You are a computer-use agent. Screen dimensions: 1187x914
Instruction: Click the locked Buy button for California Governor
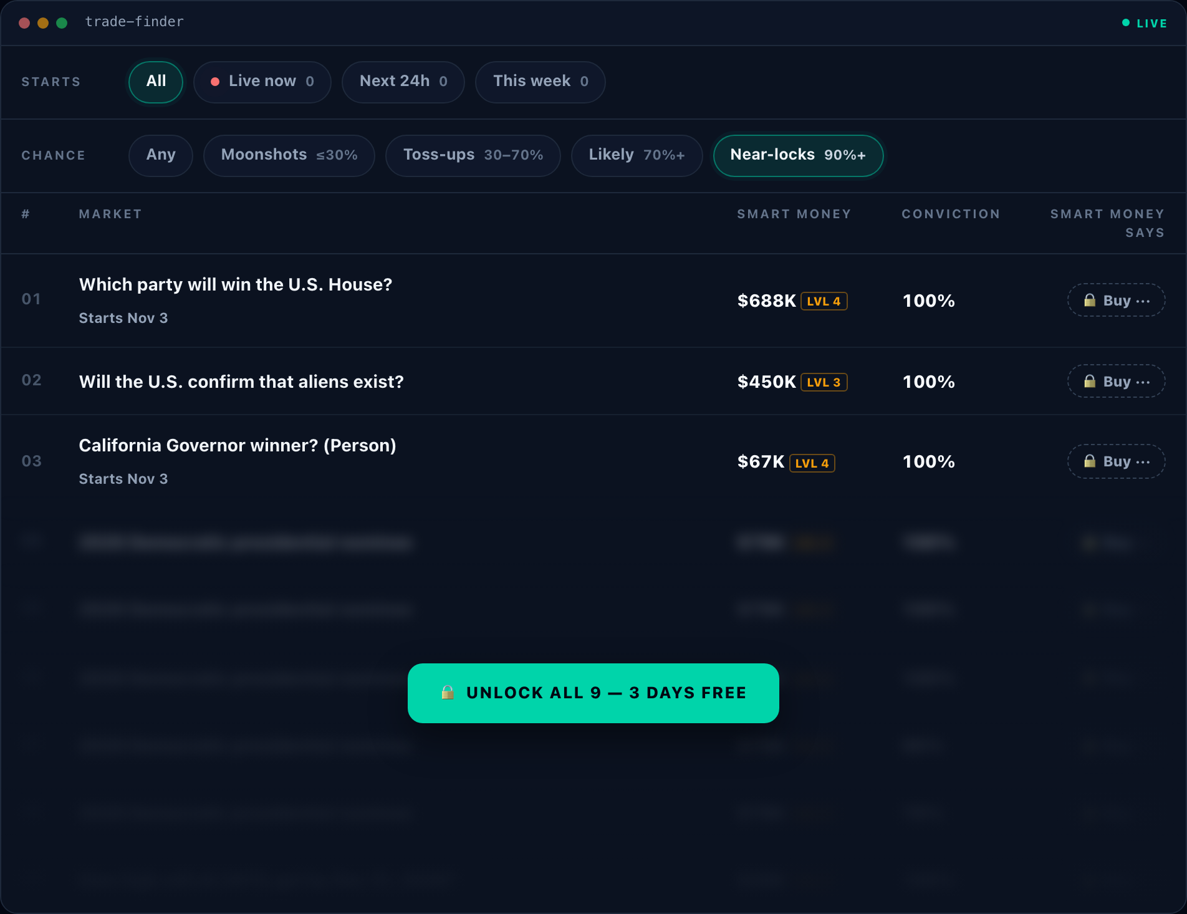point(1117,461)
